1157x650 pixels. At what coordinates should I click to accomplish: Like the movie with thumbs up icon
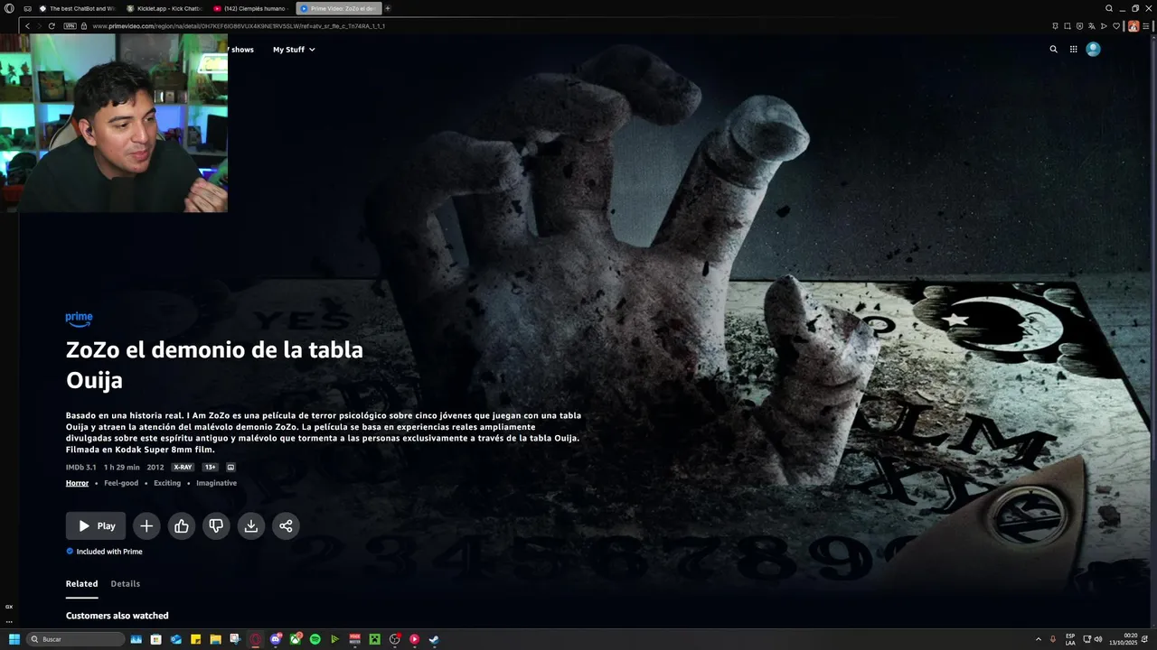pyautogui.click(x=181, y=525)
